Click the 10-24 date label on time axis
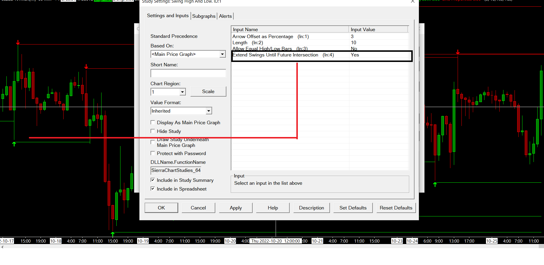The width and height of the screenshot is (544, 265). click(x=412, y=241)
